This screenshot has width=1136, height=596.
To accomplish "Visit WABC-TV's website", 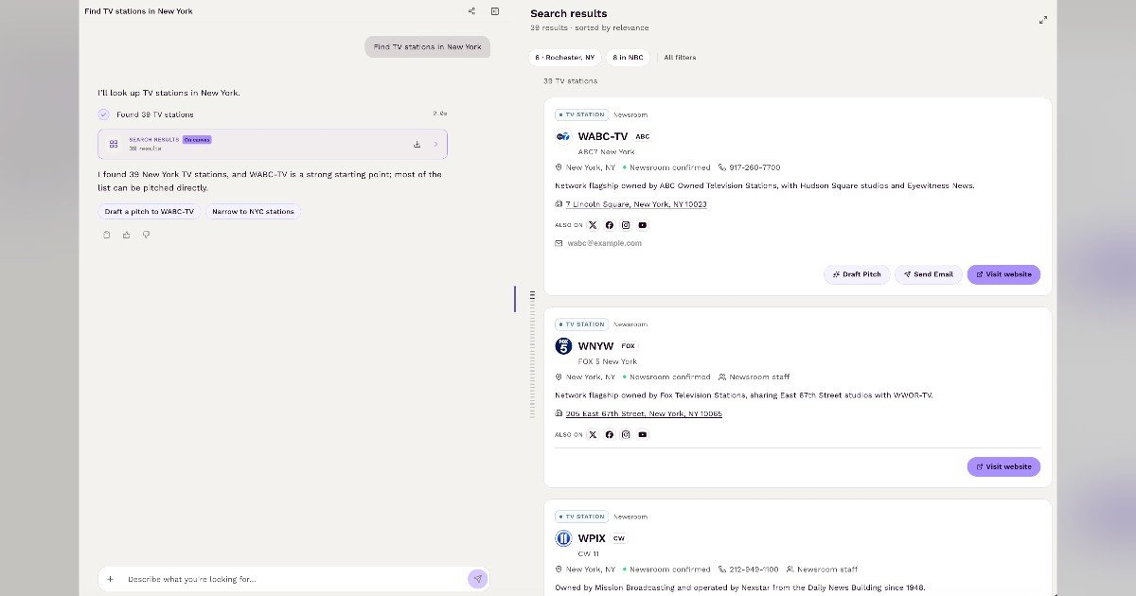I will coord(1003,274).
